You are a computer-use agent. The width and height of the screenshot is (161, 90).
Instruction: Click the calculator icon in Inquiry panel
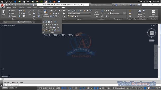click(130, 16)
